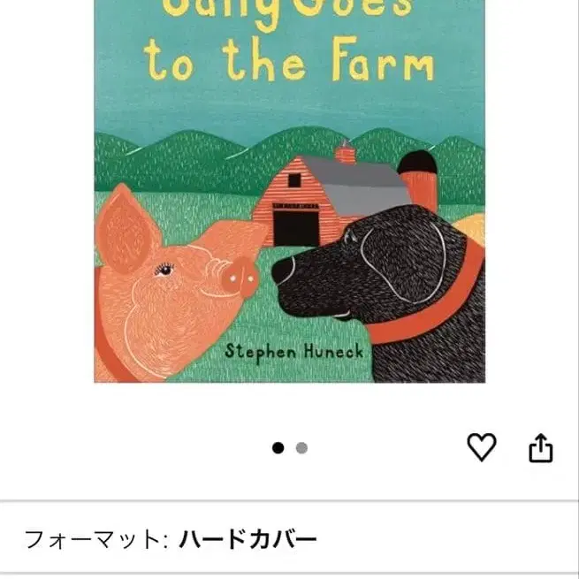The image size is (579, 579).
Task: Switch to the second gray carousel dot
Action: [x=301, y=448]
